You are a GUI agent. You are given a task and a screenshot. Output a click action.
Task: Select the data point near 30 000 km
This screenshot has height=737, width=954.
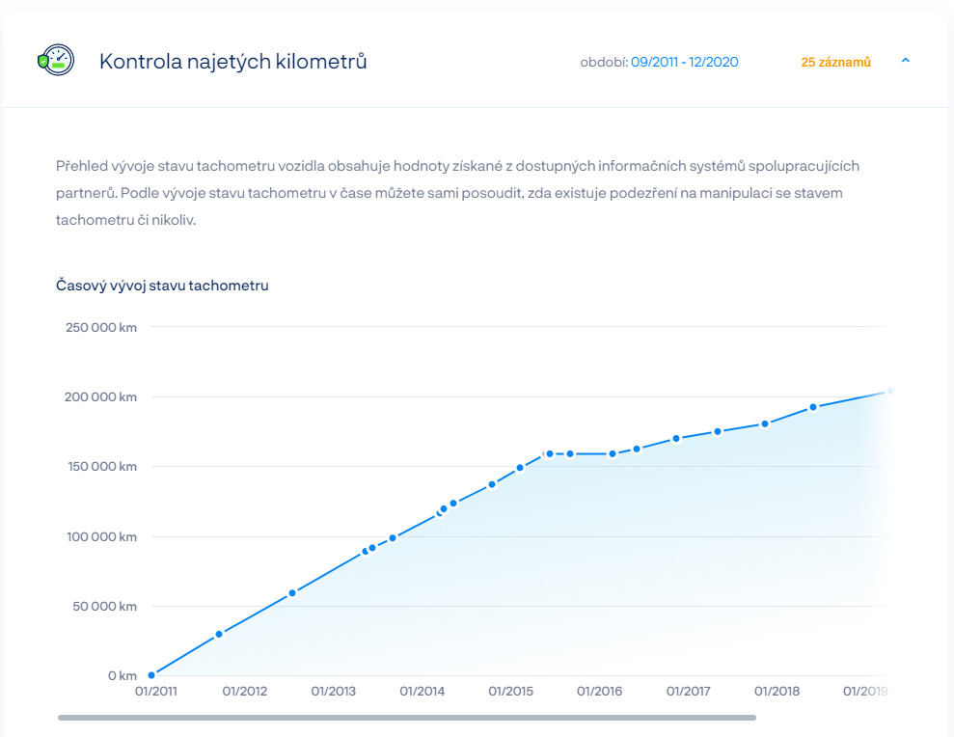coord(219,634)
